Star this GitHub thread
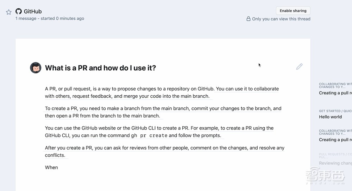 (x=9, y=12)
